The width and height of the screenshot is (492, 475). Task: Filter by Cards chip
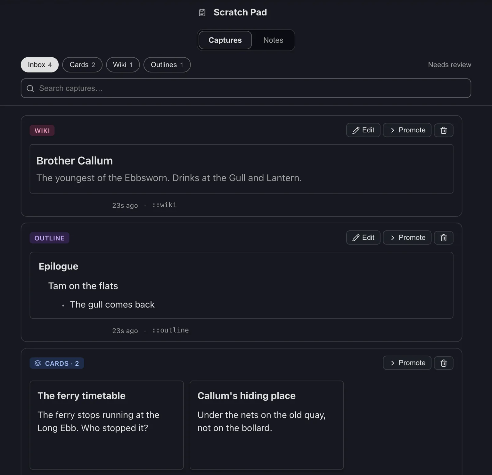pyautogui.click(x=82, y=65)
